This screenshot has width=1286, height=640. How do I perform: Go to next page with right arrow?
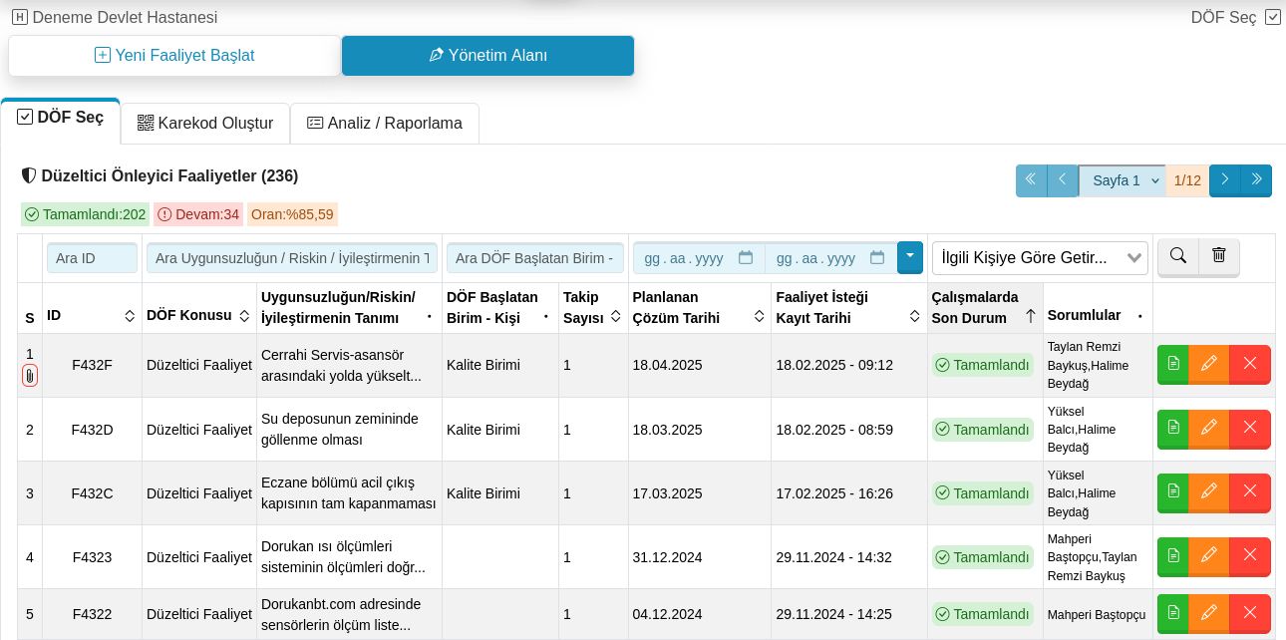point(1224,180)
